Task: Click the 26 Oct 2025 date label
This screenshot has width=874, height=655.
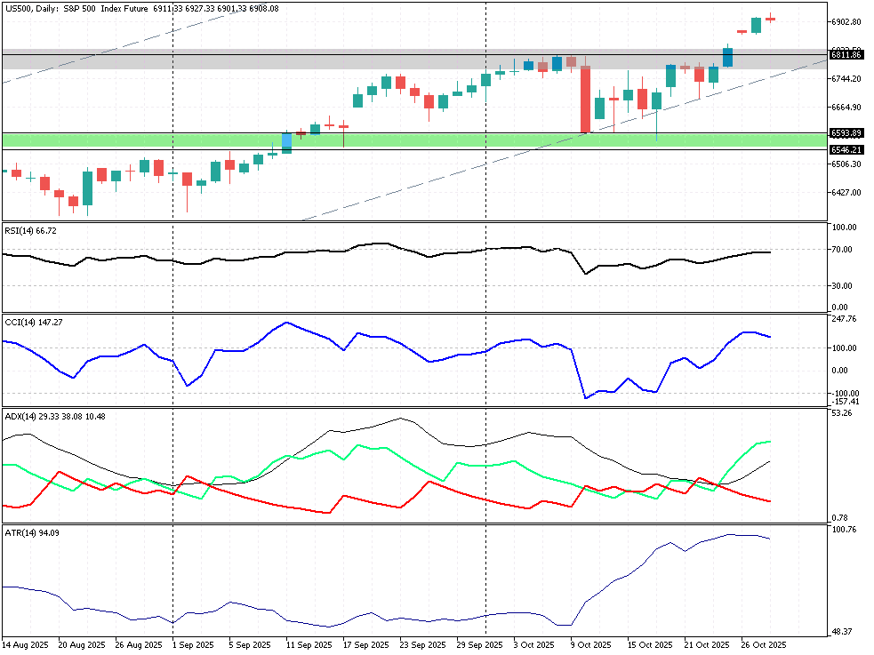Action: tap(765, 644)
